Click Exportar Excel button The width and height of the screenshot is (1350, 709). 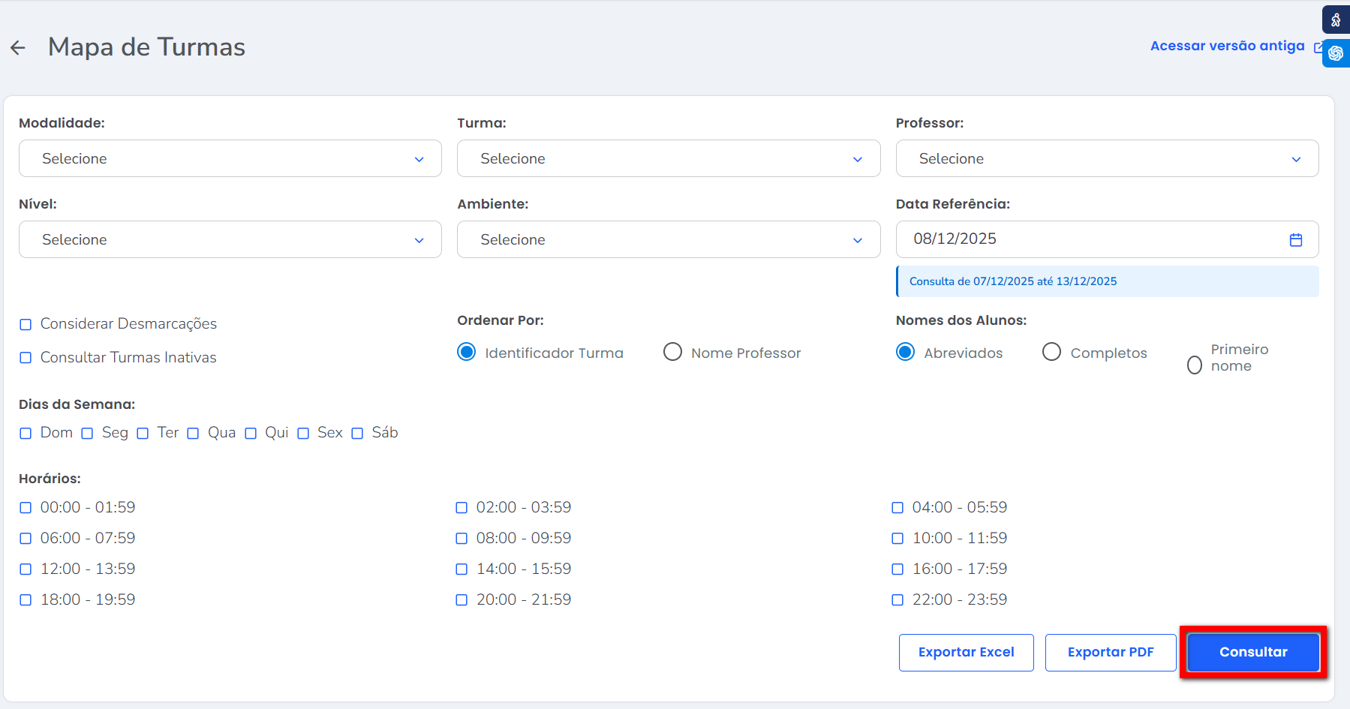click(x=966, y=652)
